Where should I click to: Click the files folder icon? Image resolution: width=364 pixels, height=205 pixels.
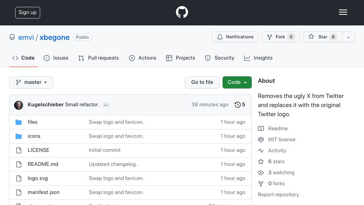pos(19,122)
